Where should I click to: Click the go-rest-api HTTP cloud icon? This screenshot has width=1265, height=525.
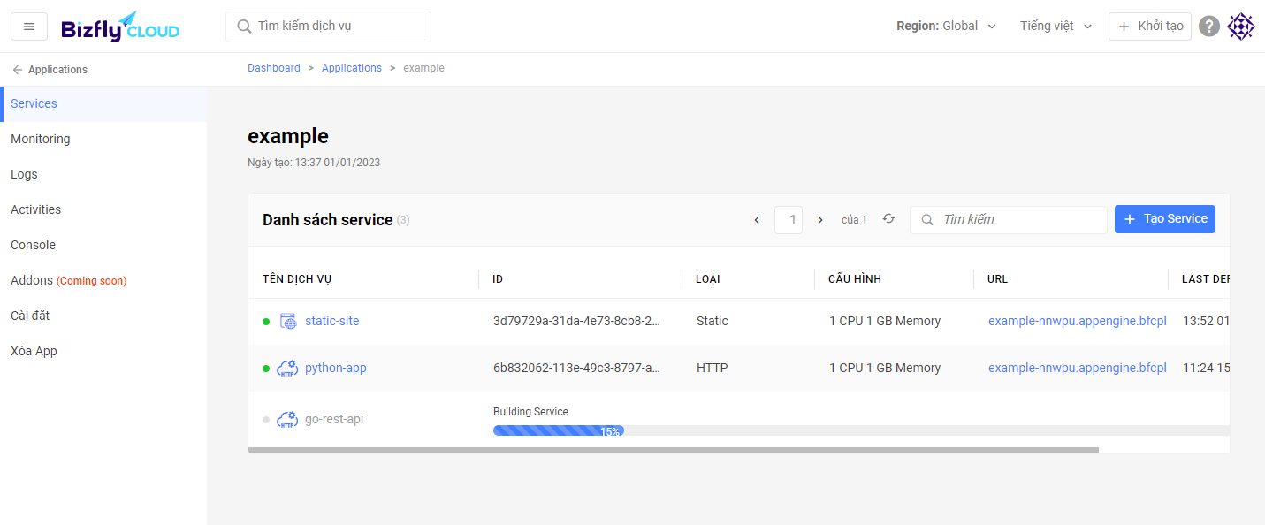(287, 419)
